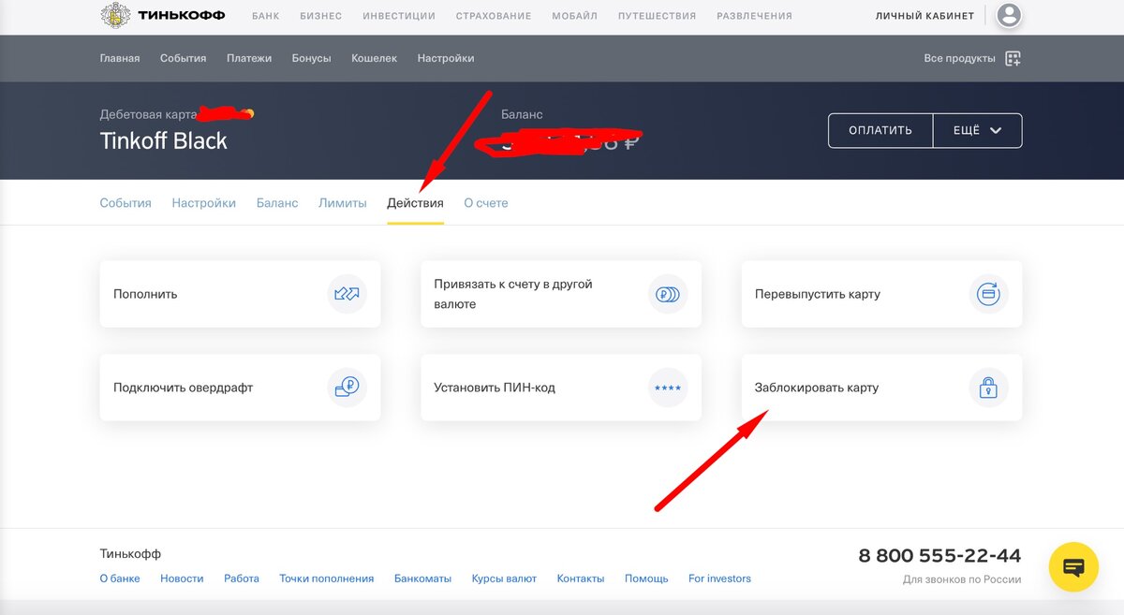Open Кошелек in navigation bar
The width and height of the screenshot is (1124, 615).
pyautogui.click(x=375, y=58)
